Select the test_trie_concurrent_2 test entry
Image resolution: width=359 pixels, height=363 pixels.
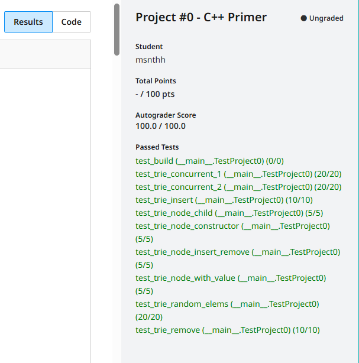pyautogui.click(x=238, y=187)
